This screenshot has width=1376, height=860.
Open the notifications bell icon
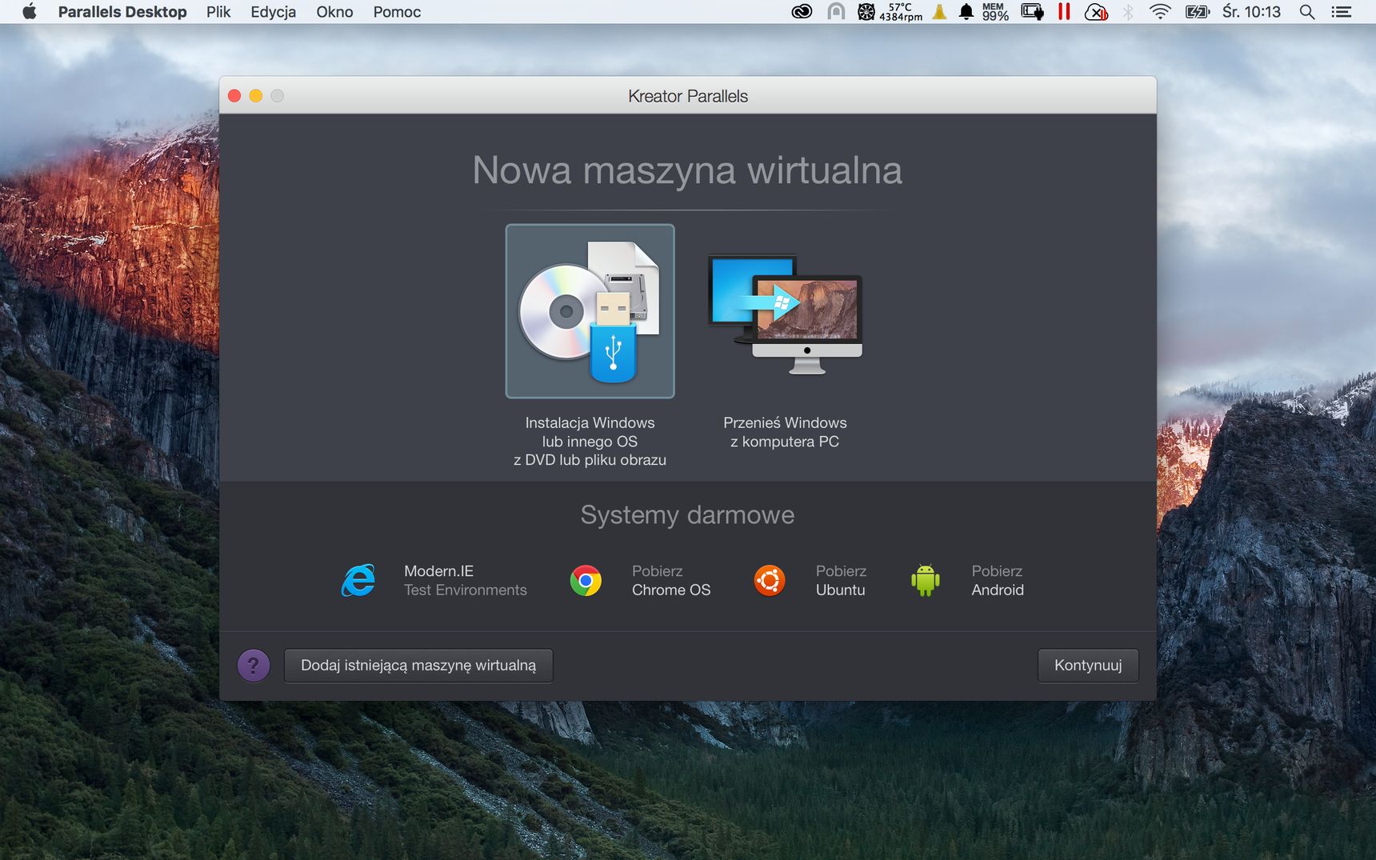click(966, 11)
